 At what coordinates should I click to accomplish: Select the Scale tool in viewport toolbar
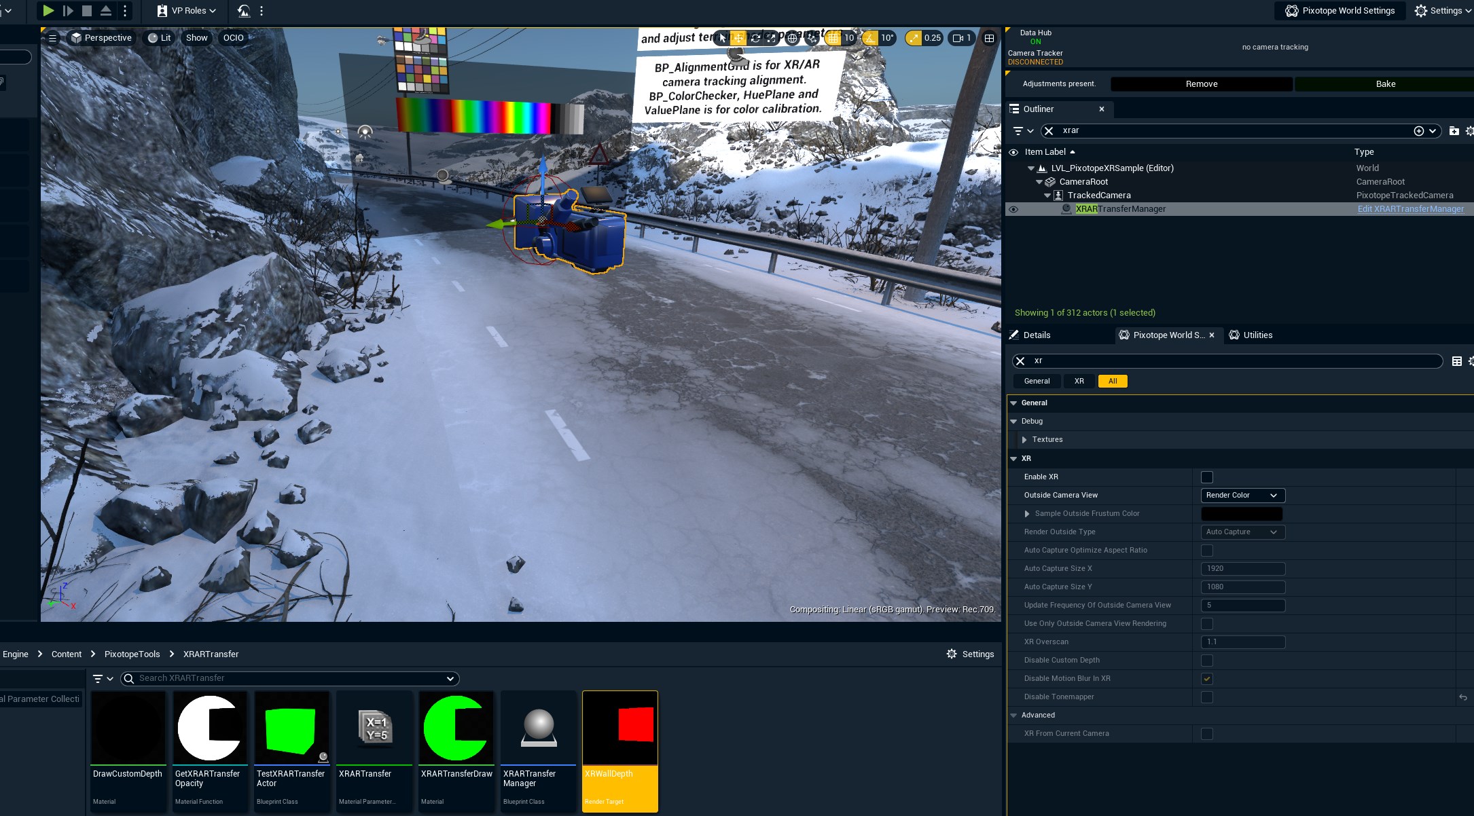(771, 38)
